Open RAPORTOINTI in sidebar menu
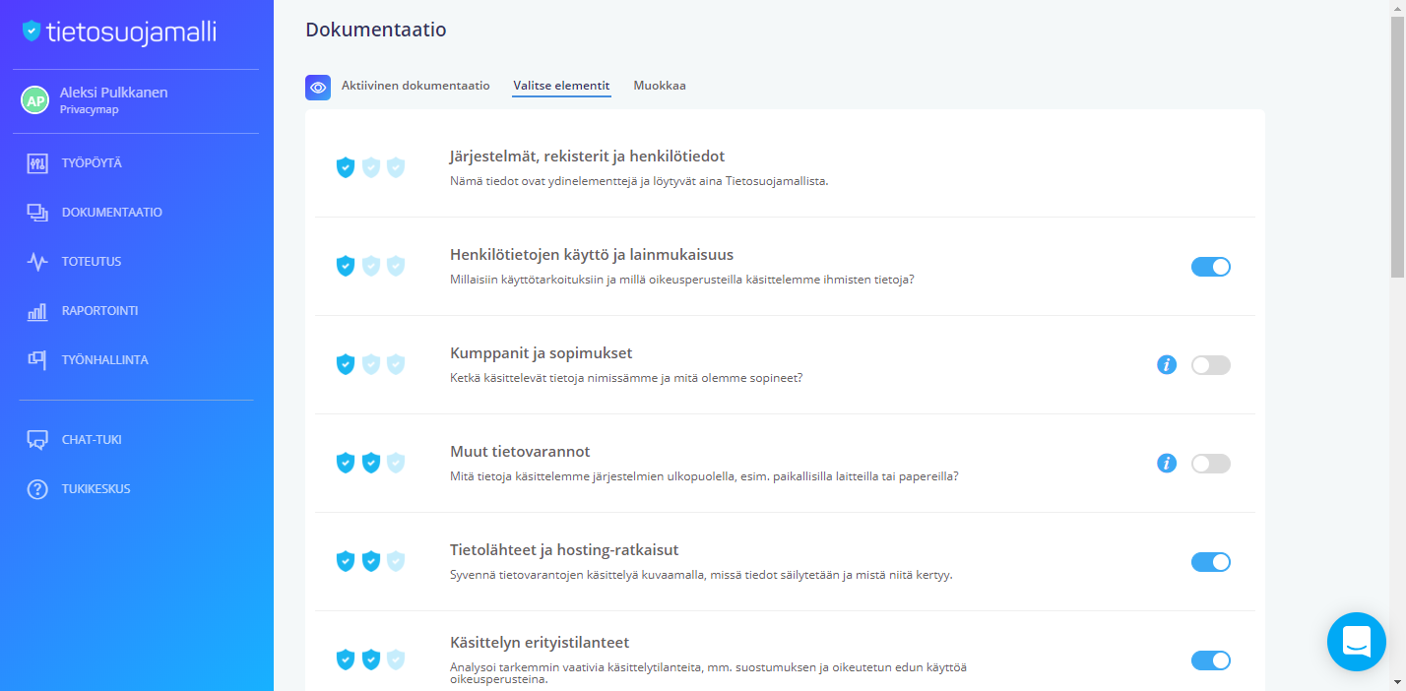This screenshot has height=691, width=1406. [x=99, y=311]
